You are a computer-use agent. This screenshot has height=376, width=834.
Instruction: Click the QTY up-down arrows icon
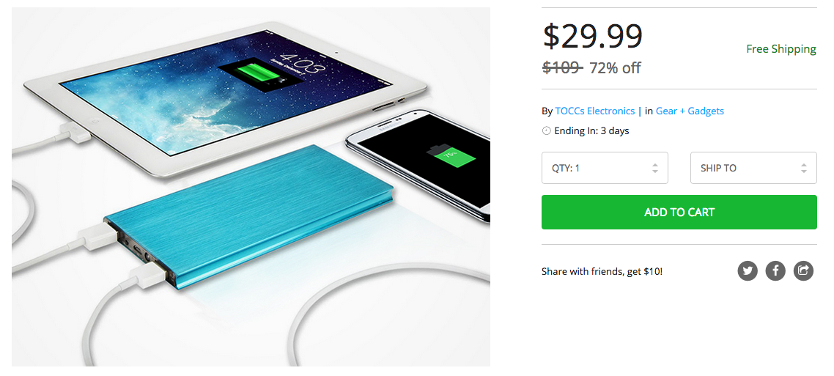click(x=654, y=168)
